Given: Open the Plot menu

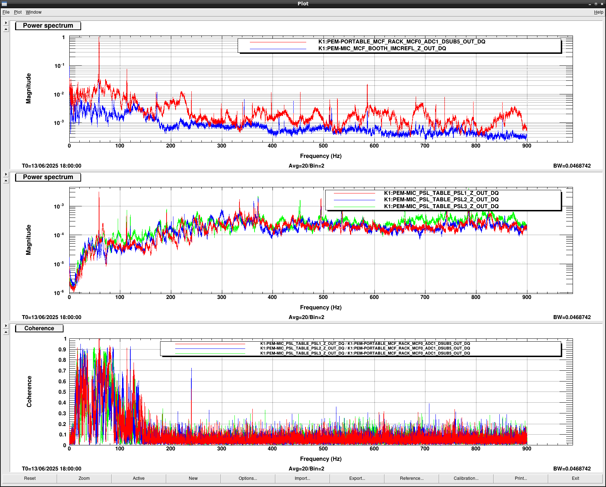Looking at the screenshot, I should pos(18,12).
